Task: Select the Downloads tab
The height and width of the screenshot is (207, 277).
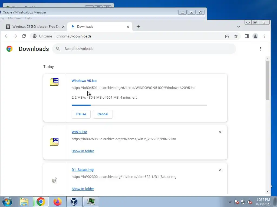Action: click(x=100, y=27)
